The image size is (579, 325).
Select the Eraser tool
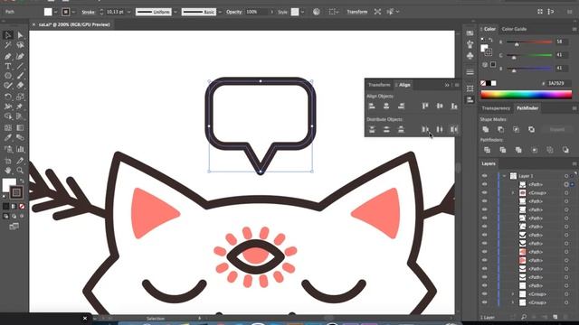(20, 86)
